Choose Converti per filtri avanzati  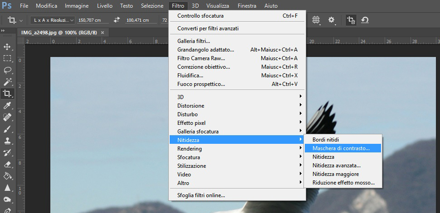[x=237, y=28]
